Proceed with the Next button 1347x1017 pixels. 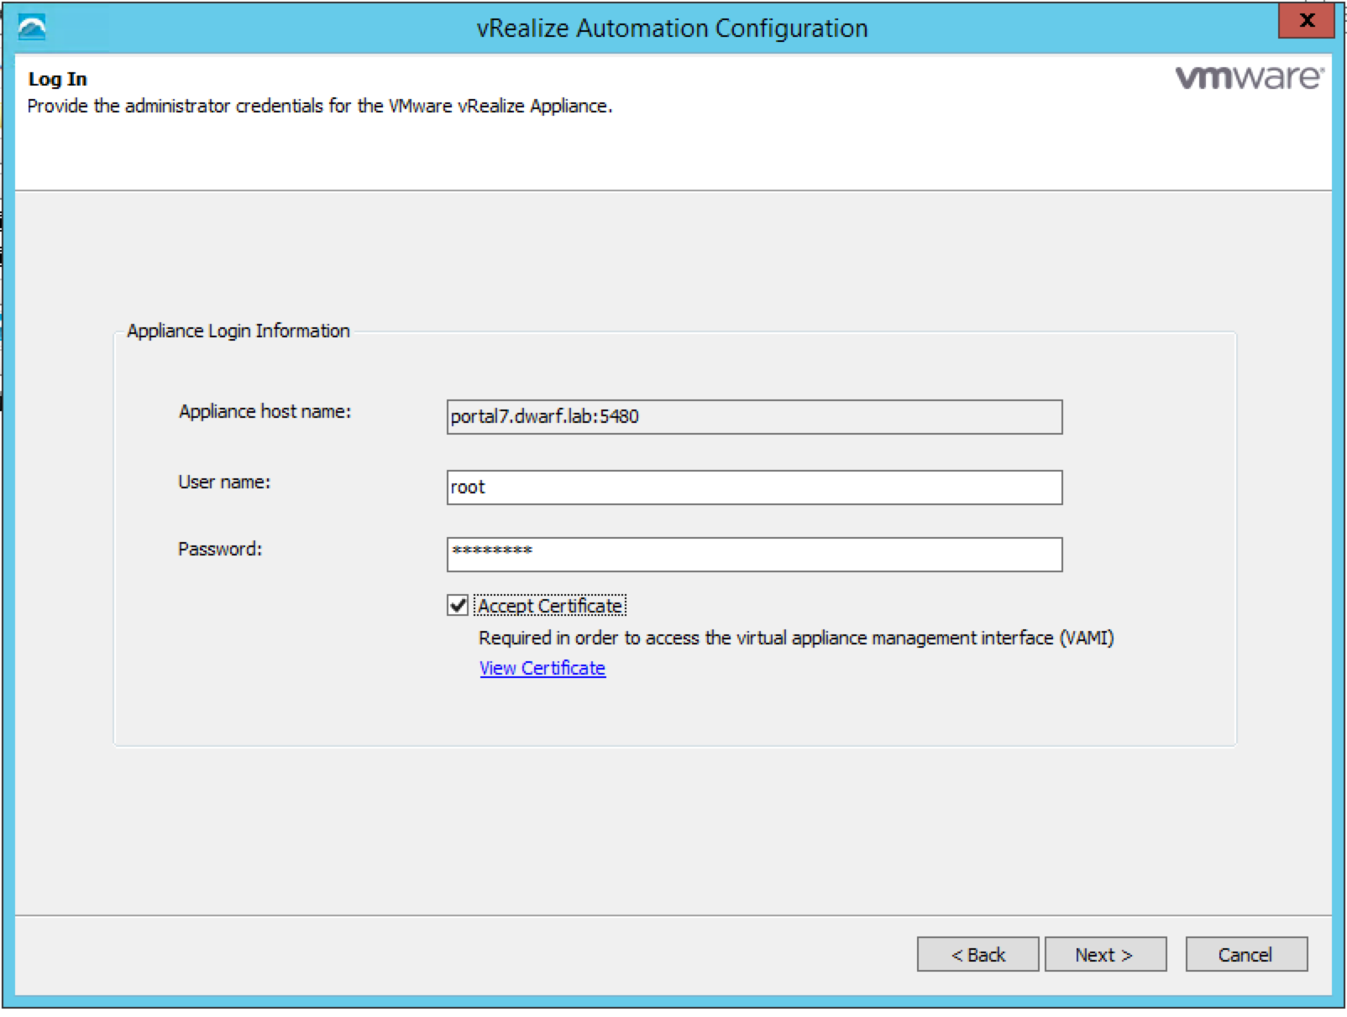click(x=1105, y=954)
